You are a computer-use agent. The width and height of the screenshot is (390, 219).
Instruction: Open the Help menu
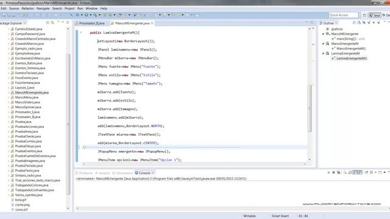pyautogui.click(x=104, y=9)
